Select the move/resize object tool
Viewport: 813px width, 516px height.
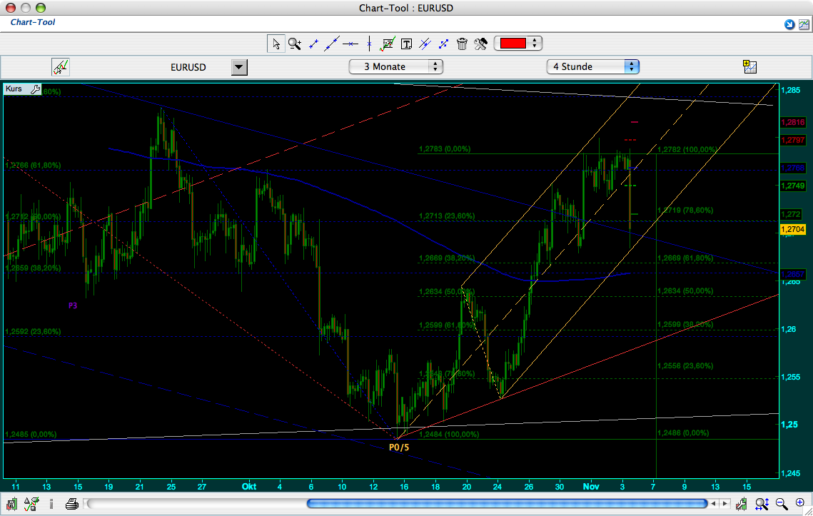[x=443, y=44]
